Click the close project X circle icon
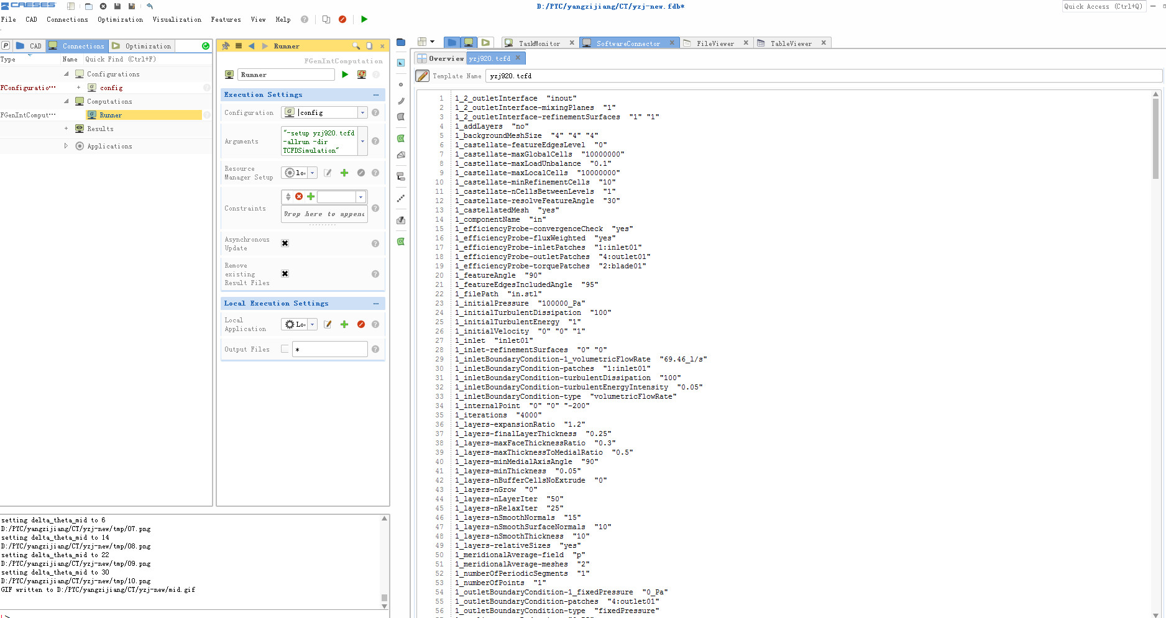1166x618 pixels. [103, 6]
